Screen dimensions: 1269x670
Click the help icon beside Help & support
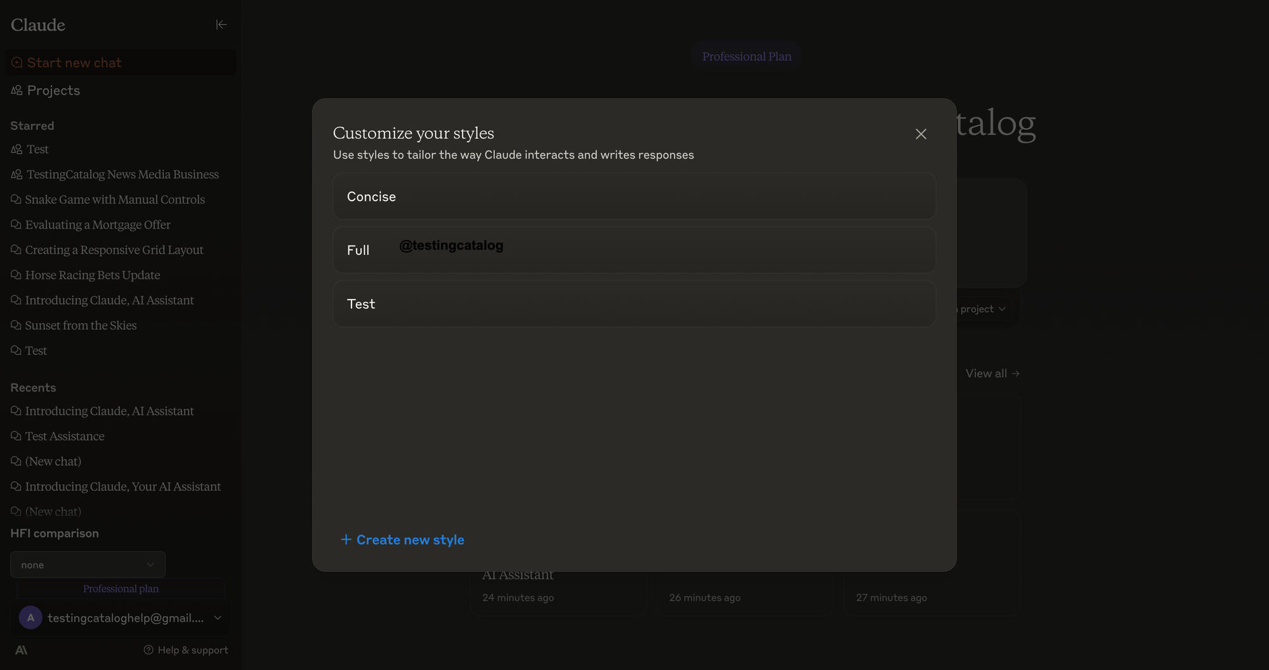(x=148, y=650)
